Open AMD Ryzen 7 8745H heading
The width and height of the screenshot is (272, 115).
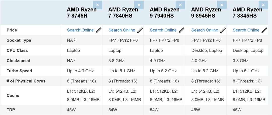coord(82,13)
